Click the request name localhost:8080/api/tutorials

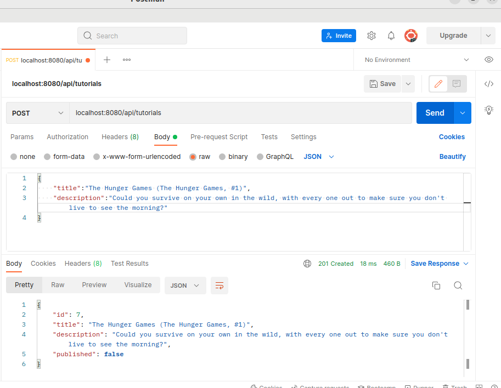pyautogui.click(x=57, y=84)
